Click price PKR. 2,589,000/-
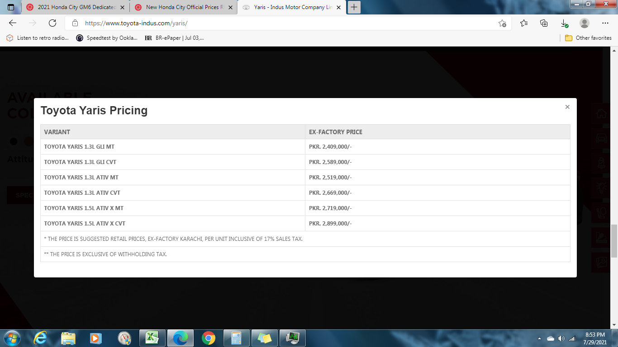The height and width of the screenshot is (347, 618). coord(330,162)
